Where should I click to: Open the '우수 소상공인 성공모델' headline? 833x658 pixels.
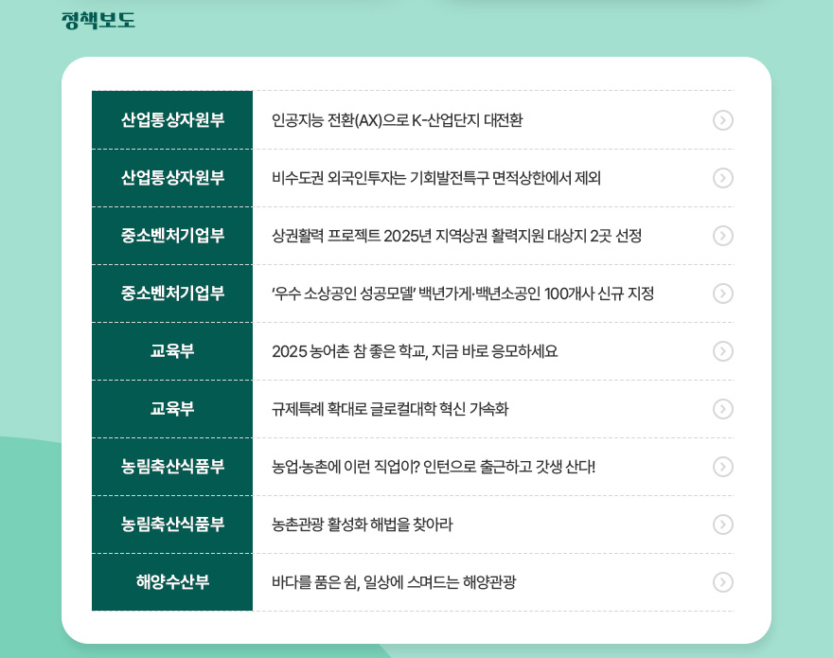click(462, 293)
